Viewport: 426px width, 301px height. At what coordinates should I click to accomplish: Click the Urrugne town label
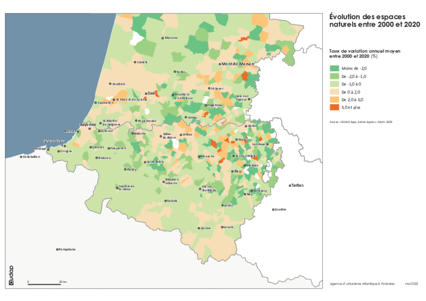pos(66,151)
